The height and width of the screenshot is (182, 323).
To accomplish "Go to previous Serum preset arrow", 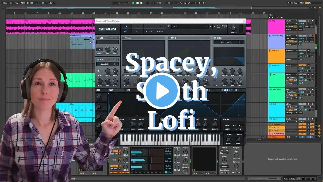I will 211,26.
